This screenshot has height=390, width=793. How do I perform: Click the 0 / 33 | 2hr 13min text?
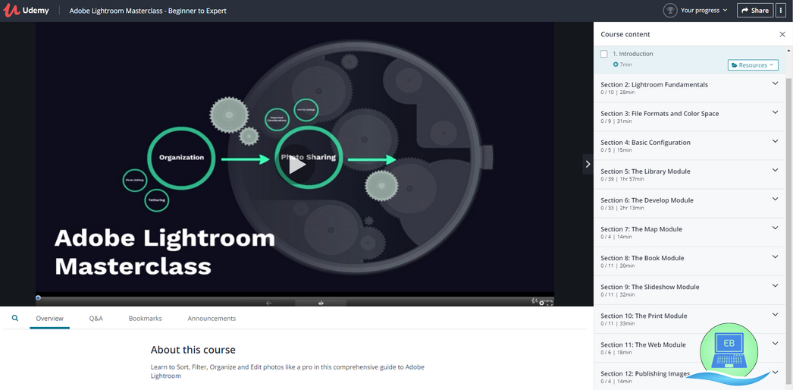[622, 208]
